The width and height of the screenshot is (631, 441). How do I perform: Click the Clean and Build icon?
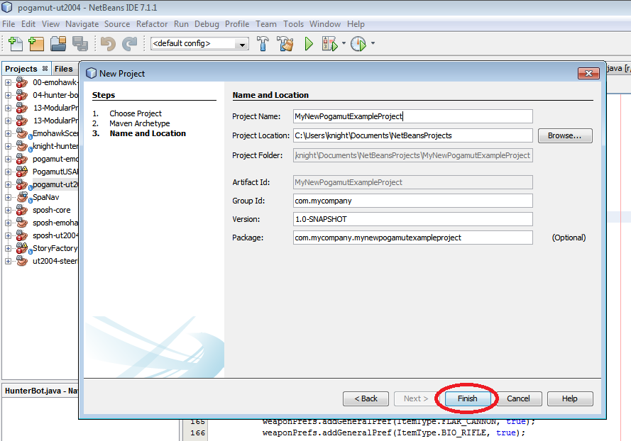[x=285, y=43]
